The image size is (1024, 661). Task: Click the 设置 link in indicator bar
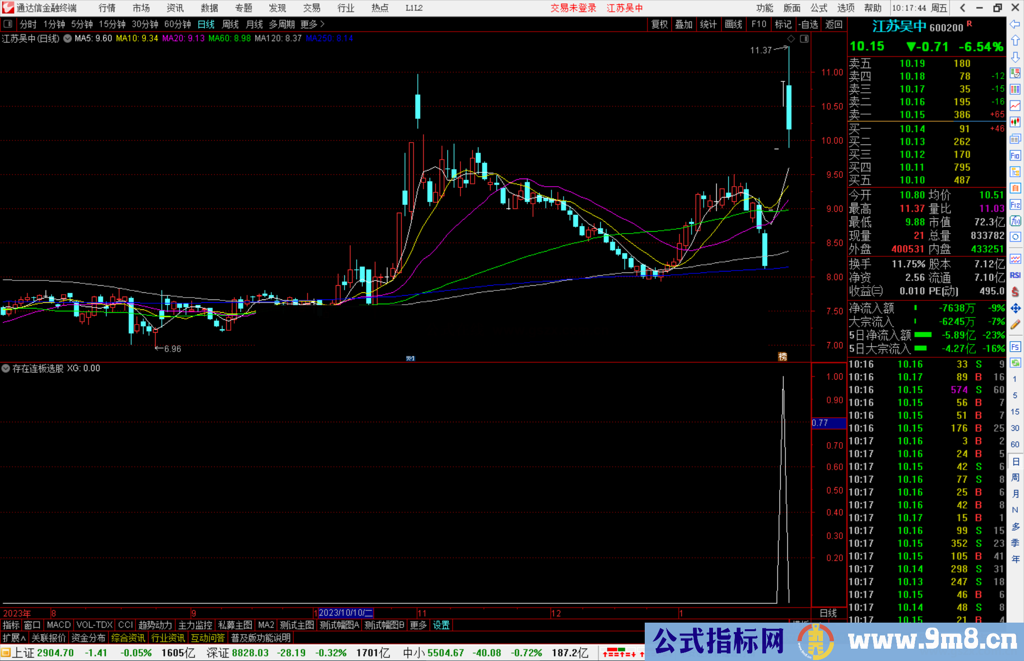click(x=441, y=625)
